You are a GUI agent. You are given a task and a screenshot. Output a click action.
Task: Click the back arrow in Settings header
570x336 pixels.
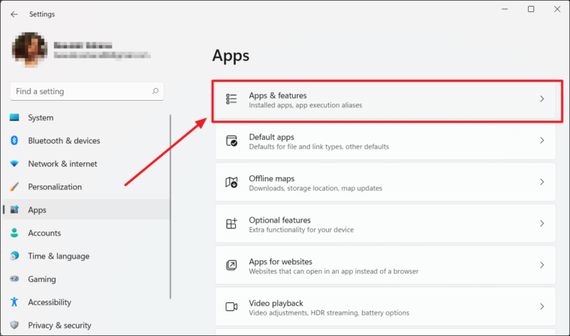(14, 14)
